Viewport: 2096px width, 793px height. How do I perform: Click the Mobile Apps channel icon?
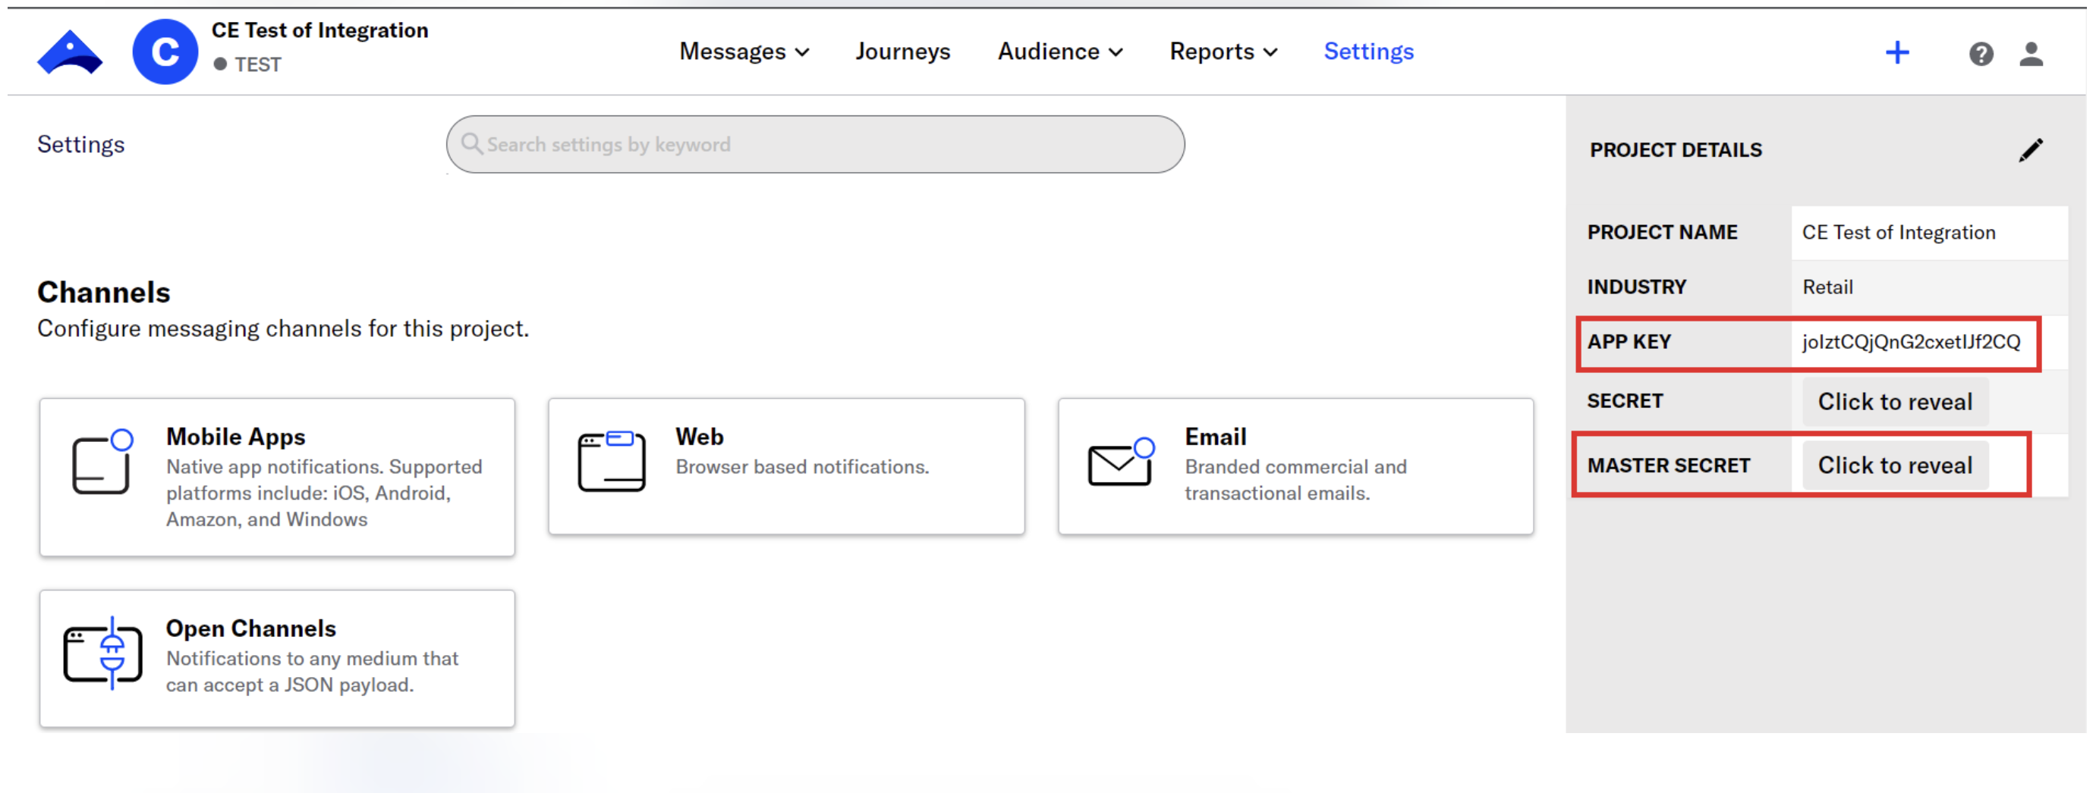(102, 462)
